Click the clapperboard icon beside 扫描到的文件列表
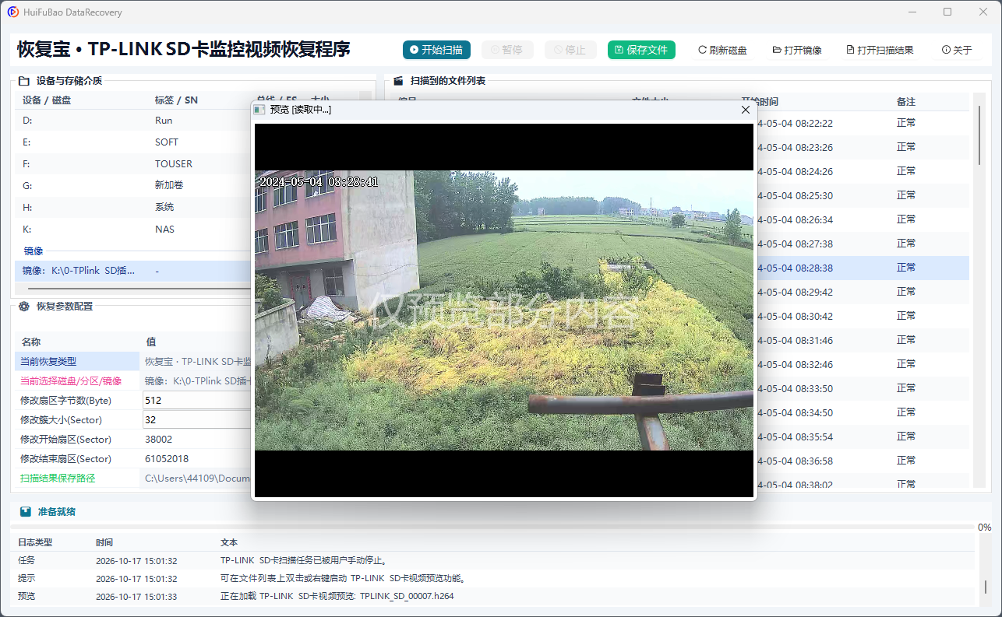 point(397,80)
